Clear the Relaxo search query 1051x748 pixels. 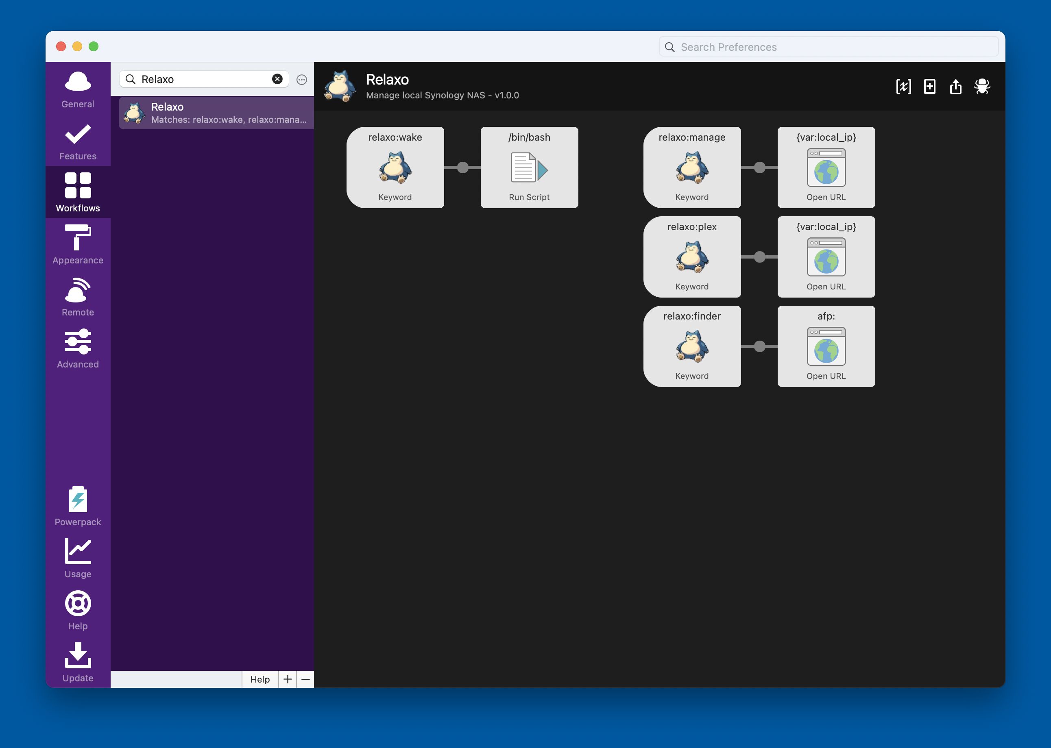(277, 79)
